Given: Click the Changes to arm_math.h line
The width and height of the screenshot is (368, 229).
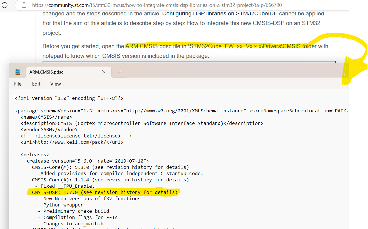Looking at the screenshot, I should [x=71, y=224].
